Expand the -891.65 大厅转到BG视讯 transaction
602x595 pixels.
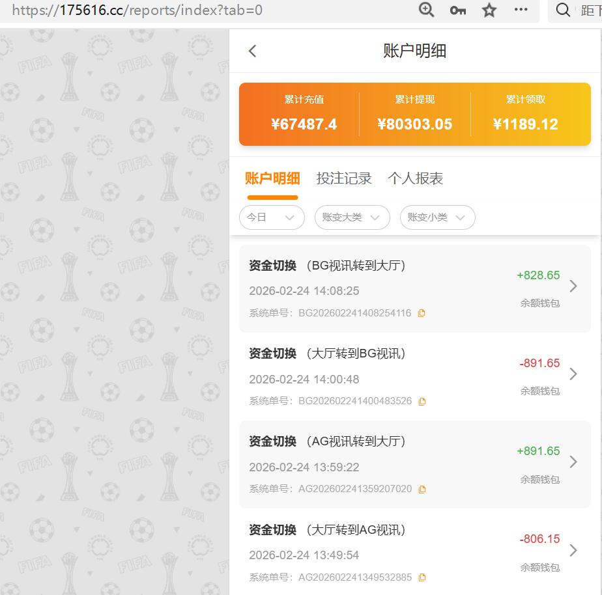pyautogui.click(x=573, y=374)
